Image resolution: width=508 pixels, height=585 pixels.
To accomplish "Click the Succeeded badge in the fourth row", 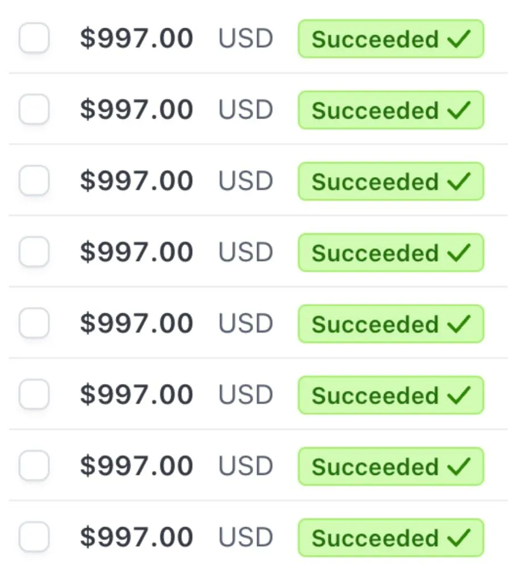I will pos(391,252).
